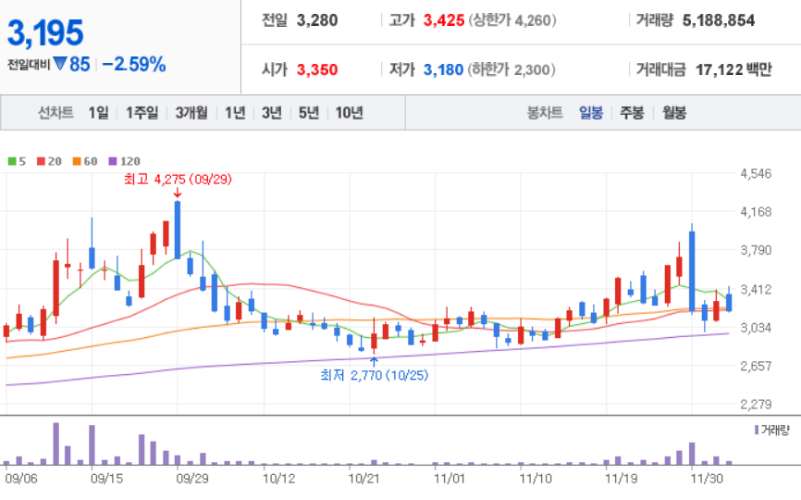
Task: Click the 상한가 4,260 text
Action: pos(512,20)
